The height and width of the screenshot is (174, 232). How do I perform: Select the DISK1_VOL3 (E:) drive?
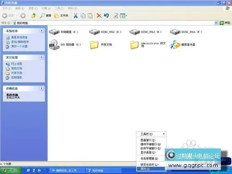[x=146, y=32]
